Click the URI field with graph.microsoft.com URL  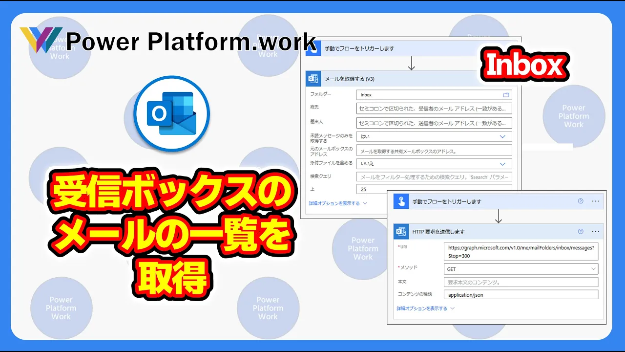click(521, 252)
